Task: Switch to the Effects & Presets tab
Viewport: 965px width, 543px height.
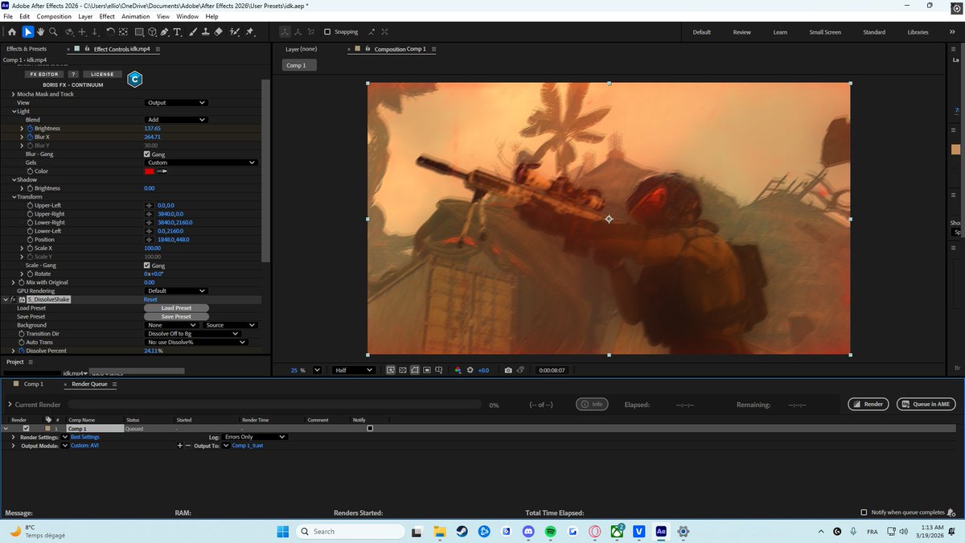Action: point(27,49)
